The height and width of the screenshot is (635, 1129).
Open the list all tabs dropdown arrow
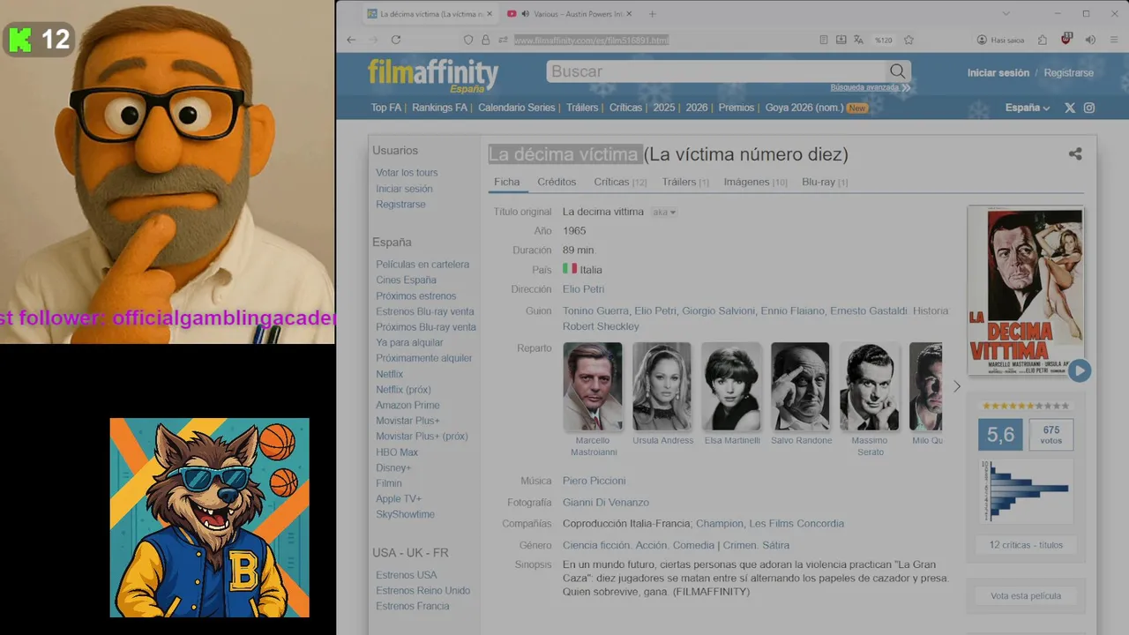[1006, 13]
